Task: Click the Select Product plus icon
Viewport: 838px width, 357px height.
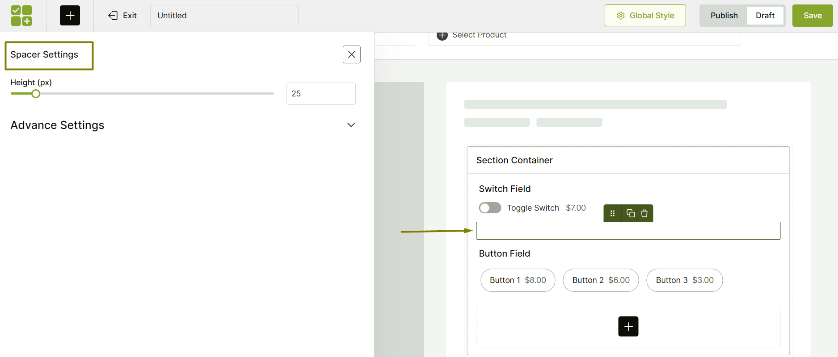Action: pyautogui.click(x=442, y=35)
